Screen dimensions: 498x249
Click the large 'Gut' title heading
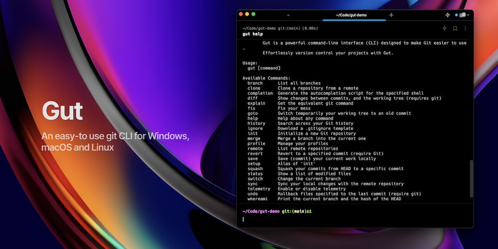[62, 111]
